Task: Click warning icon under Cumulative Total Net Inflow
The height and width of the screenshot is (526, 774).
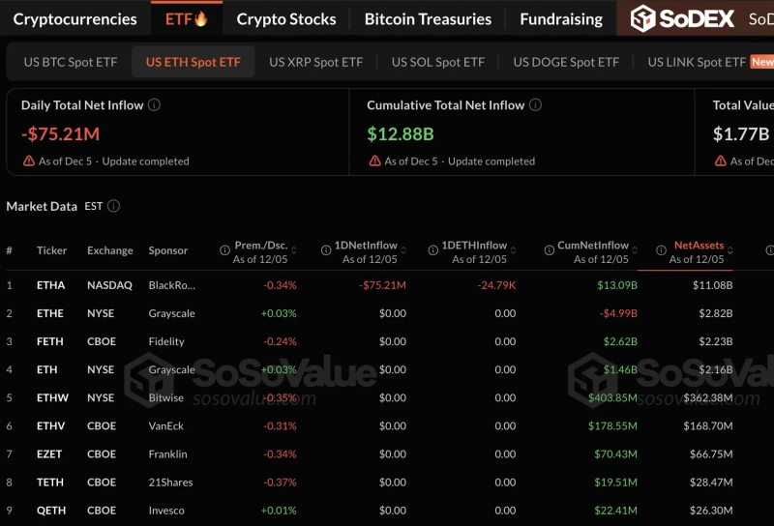Action: point(374,161)
